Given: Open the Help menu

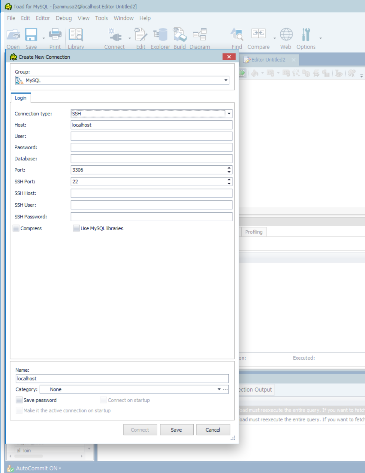Looking at the screenshot, I should coord(145,18).
